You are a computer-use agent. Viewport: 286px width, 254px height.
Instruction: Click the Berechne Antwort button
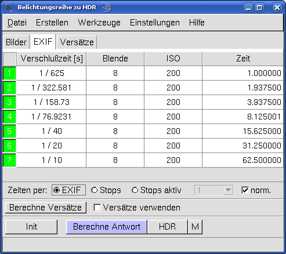[107, 227]
